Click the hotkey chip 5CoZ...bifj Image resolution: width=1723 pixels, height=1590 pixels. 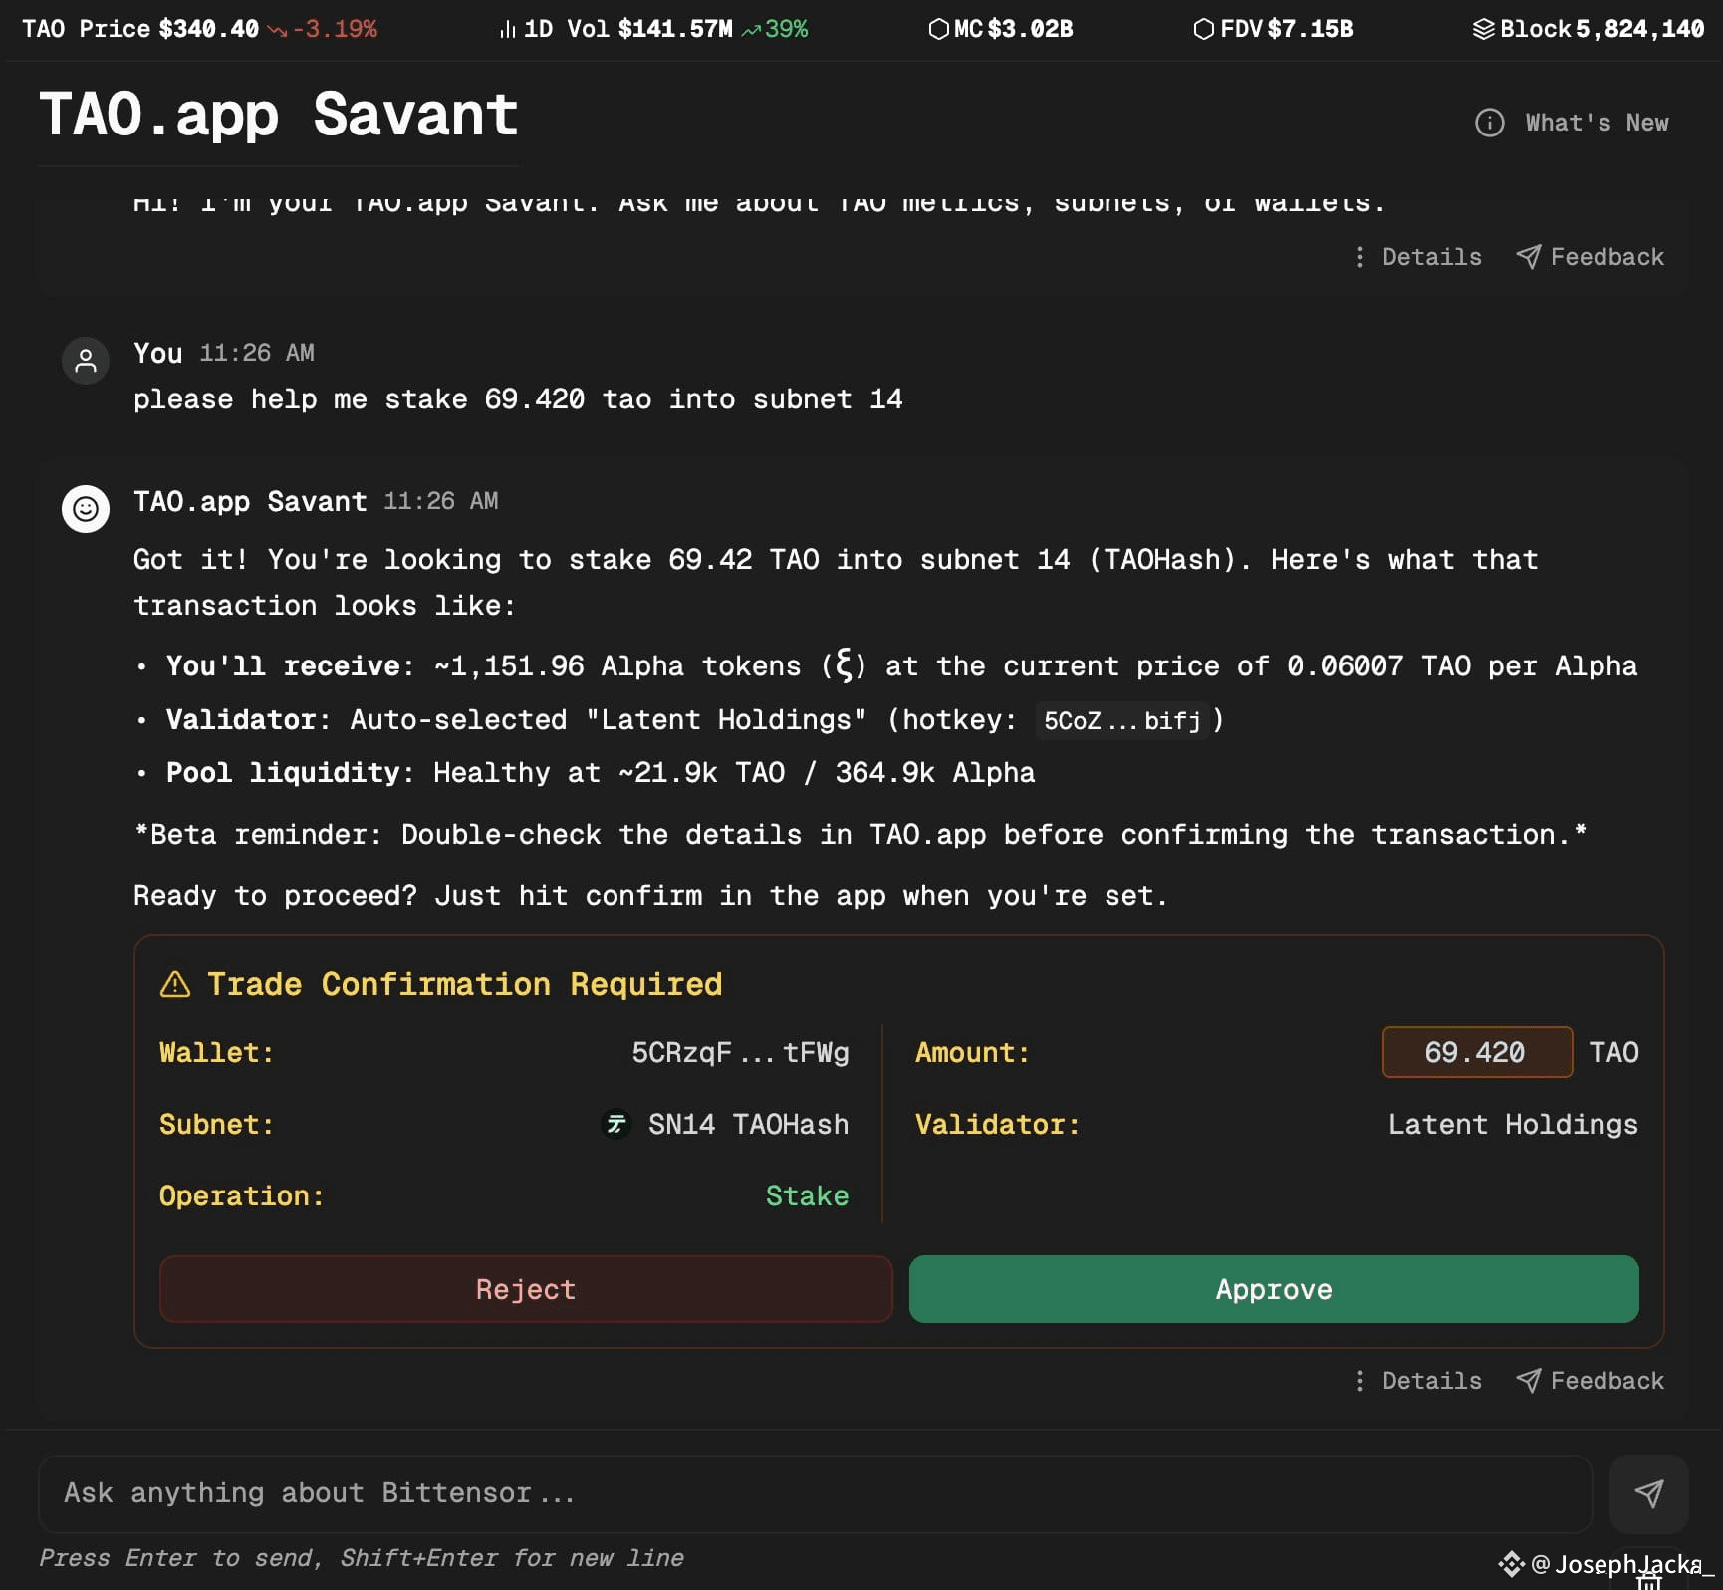point(1122,720)
